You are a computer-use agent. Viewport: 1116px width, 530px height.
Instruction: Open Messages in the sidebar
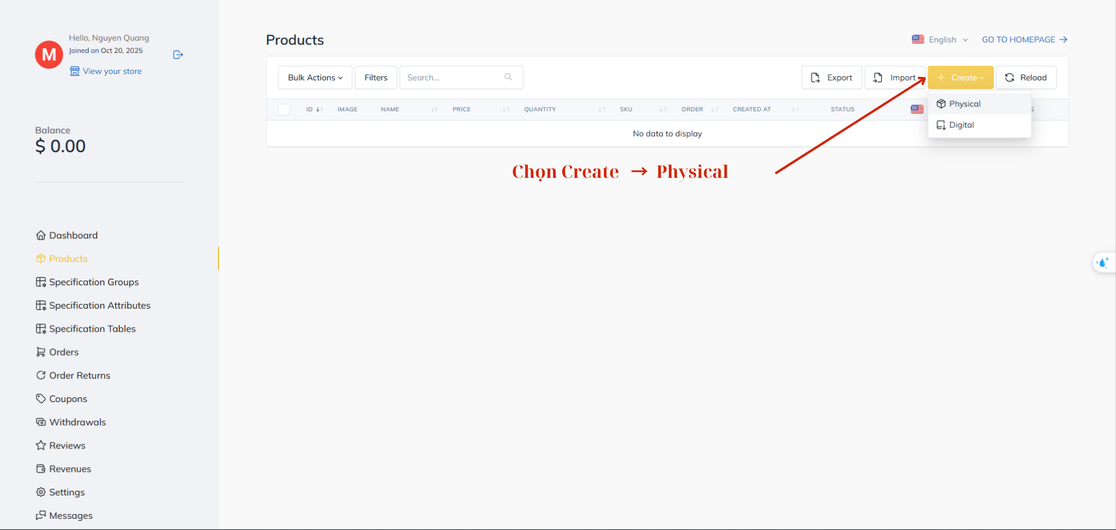pos(70,516)
